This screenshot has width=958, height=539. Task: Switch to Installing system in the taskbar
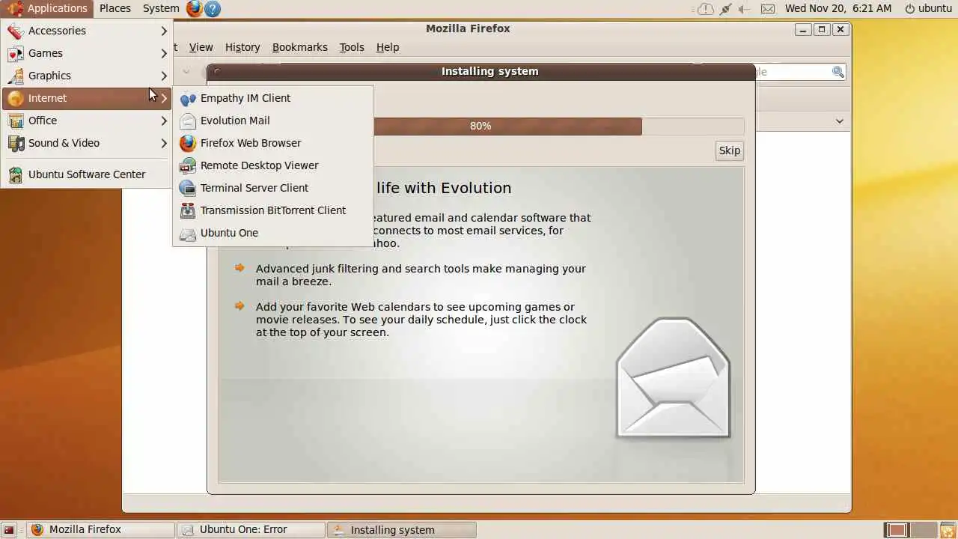pyautogui.click(x=402, y=530)
